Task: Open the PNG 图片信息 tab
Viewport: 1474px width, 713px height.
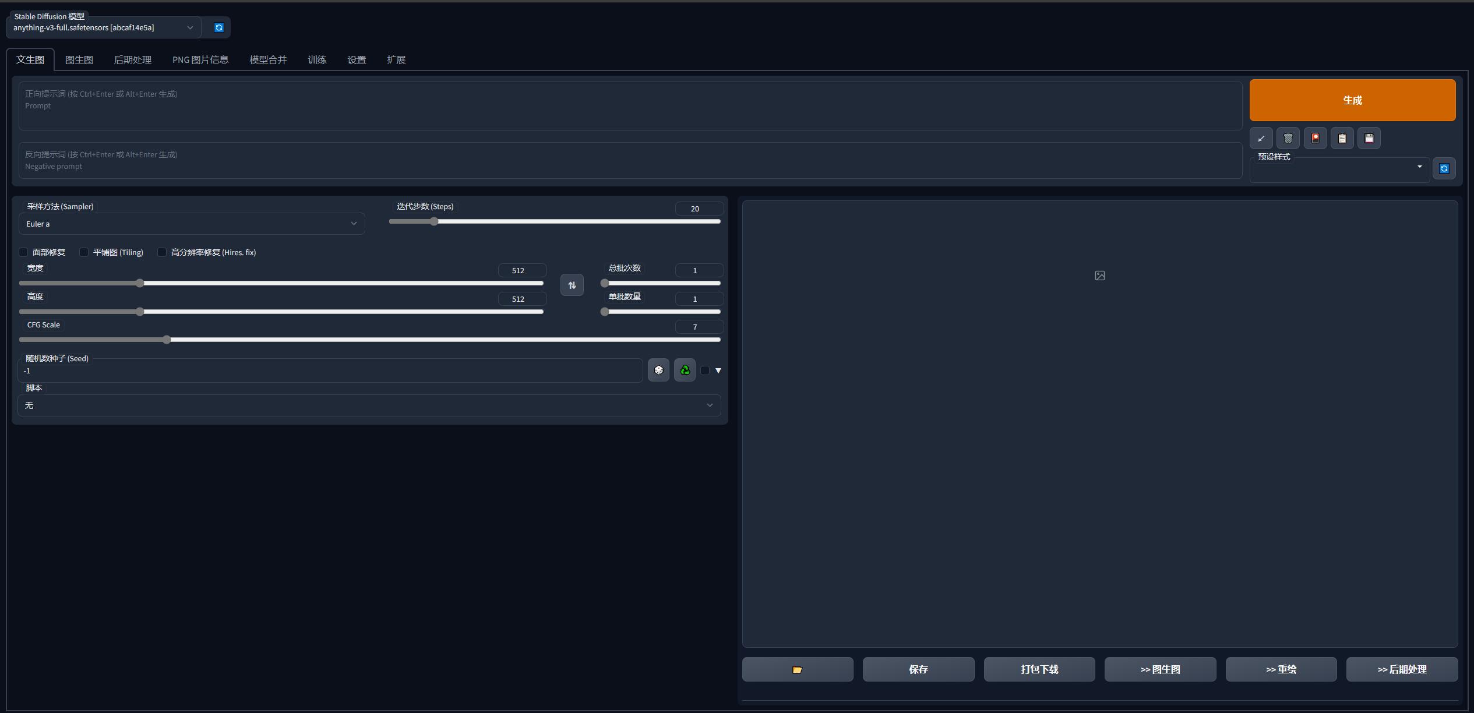Action: [x=200, y=59]
